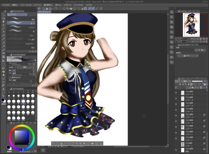Click the New document icon
The image size is (209, 154).
coord(44,9)
